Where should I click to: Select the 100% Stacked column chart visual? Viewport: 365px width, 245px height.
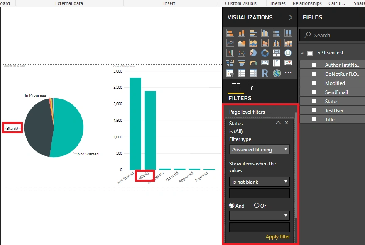pyautogui.click(x=288, y=34)
